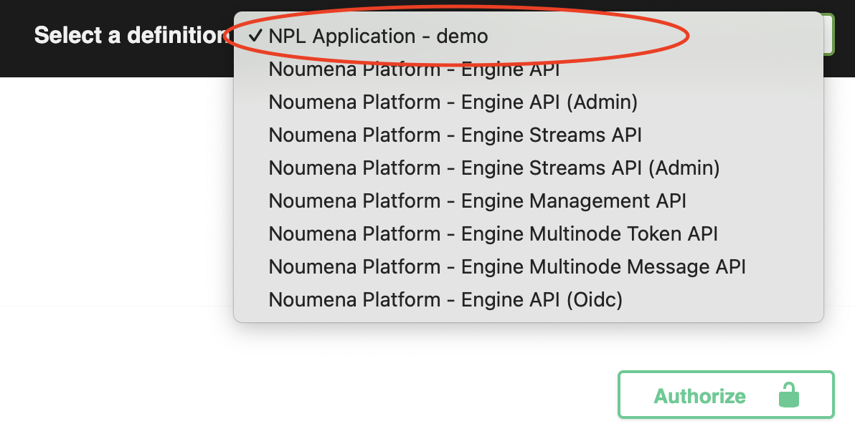Click blank padding below Engine API (Oidc)
This screenshot has width=855, height=444.
coord(528,317)
